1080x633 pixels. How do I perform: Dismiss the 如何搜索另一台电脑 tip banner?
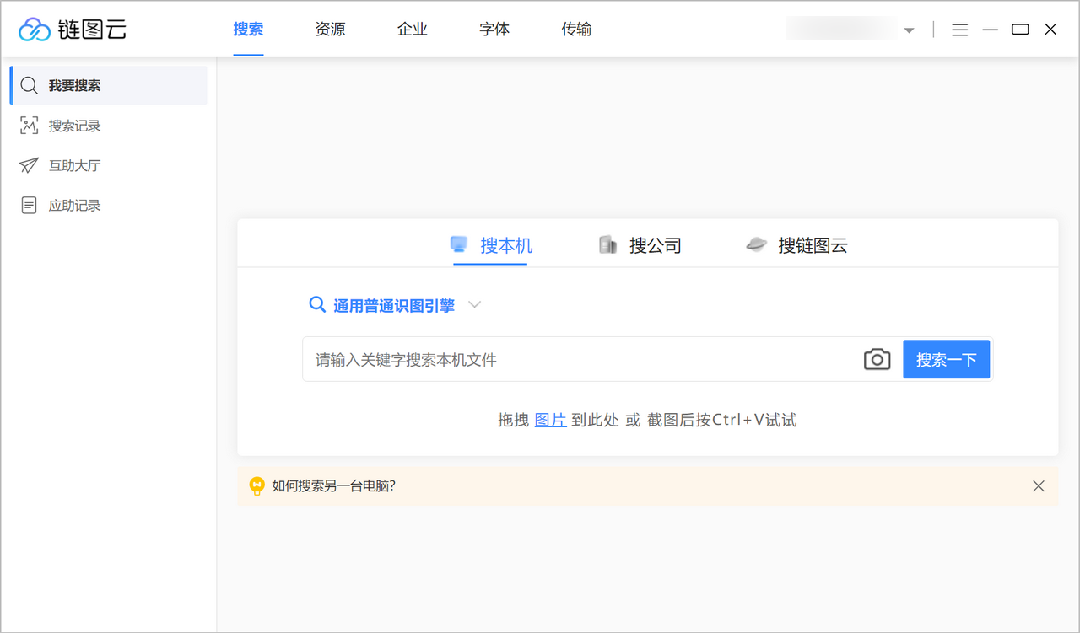(1039, 485)
